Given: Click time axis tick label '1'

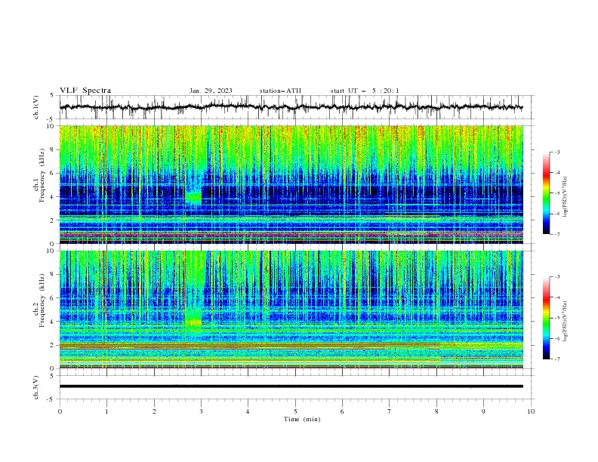Looking at the screenshot, I should tap(106, 411).
